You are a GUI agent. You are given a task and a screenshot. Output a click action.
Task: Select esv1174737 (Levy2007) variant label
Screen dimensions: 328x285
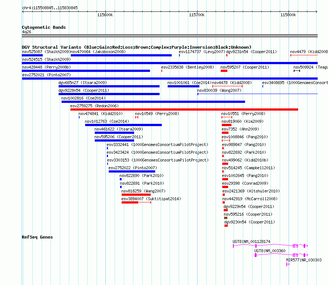click(x=202, y=52)
